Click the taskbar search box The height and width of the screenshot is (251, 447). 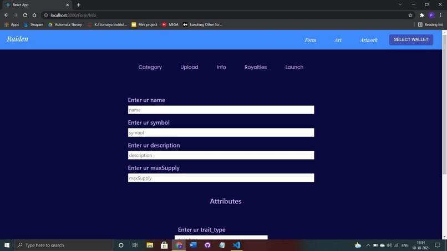click(x=64, y=245)
